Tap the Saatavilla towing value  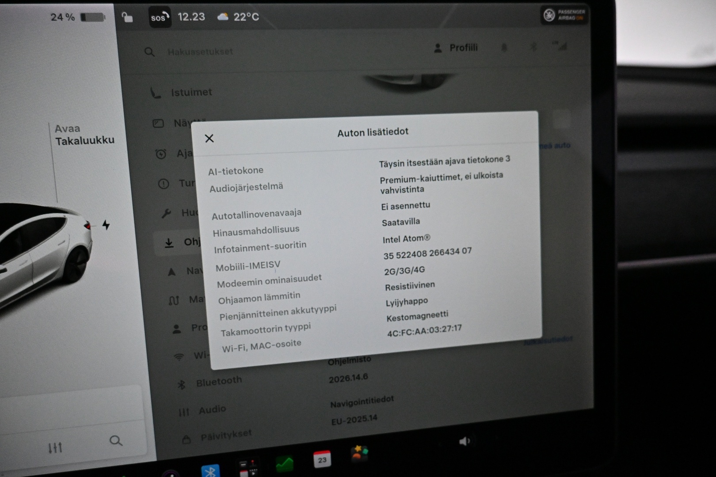(x=401, y=222)
